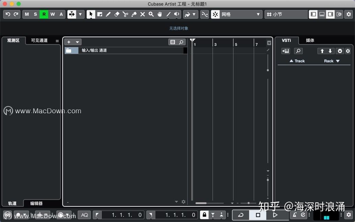Select the Play speaker tool
355x222 pixels.
click(x=177, y=14)
